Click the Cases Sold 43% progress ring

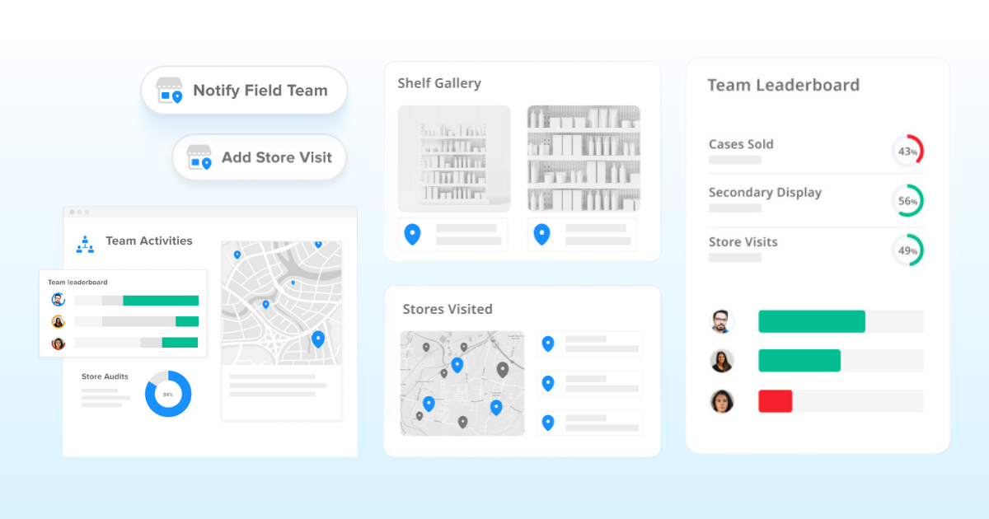(907, 152)
